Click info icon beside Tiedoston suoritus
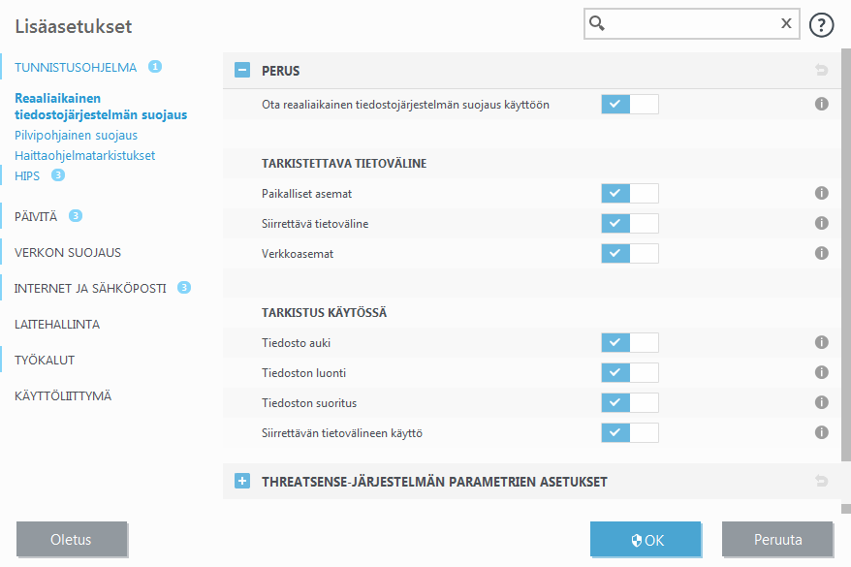851x567 pixels. 822,402
